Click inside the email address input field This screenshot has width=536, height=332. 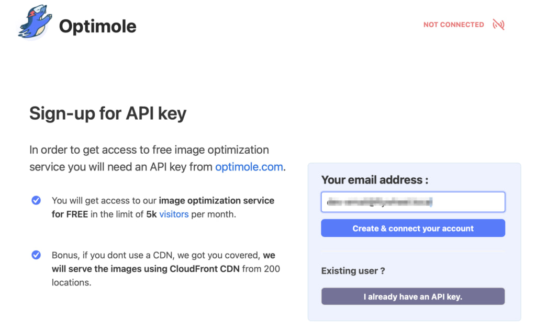(412, 202)
